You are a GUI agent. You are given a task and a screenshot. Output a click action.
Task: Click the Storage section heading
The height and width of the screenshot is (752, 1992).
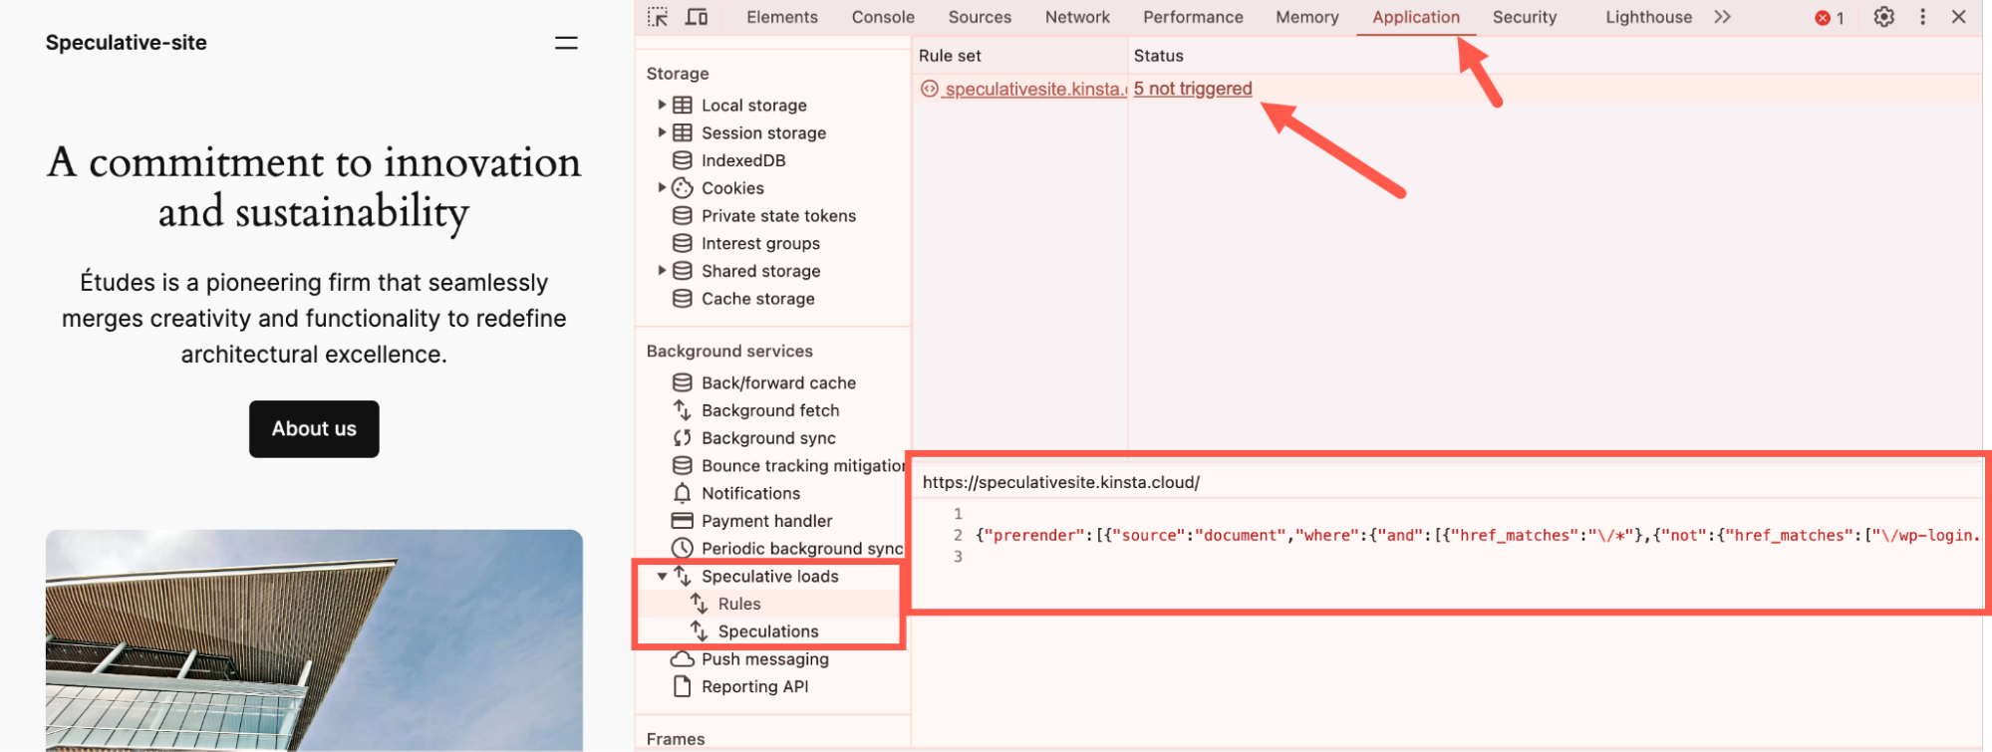point(678,74)
